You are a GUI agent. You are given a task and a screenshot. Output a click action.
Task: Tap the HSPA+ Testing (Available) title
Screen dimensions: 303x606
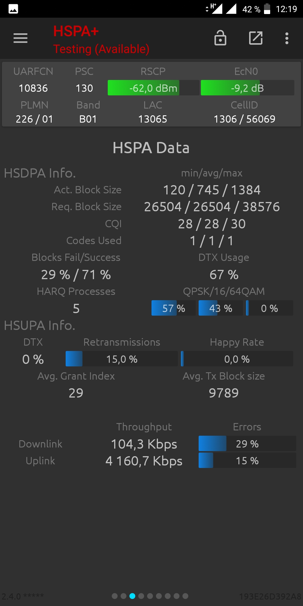[101, 40]
